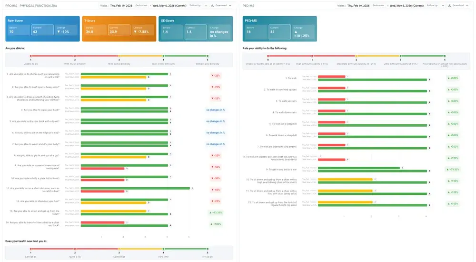Screen dimensions: 476x262
Task: Click the 'With some difficulty' scale label
Action: pyautogui.click(x=119, y=64)
